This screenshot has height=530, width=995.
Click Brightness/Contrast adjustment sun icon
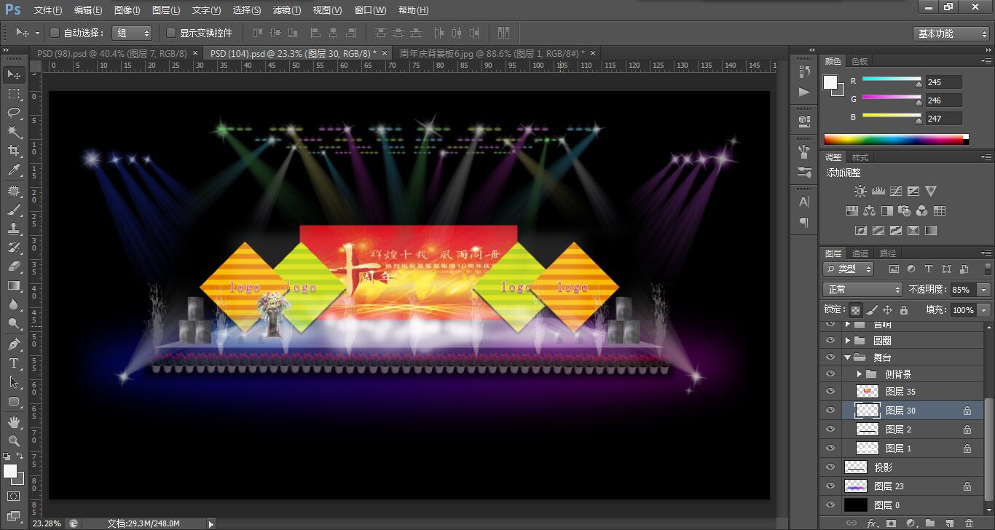click(x=860, y=191)
